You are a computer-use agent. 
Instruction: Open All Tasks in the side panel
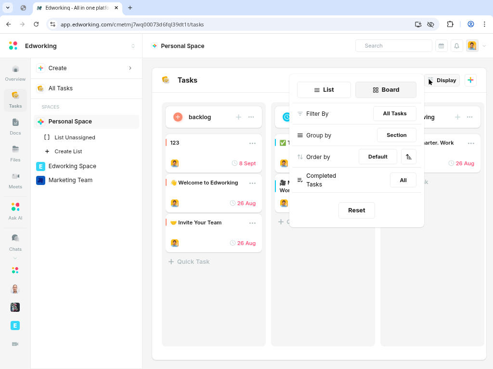(61, 88)
